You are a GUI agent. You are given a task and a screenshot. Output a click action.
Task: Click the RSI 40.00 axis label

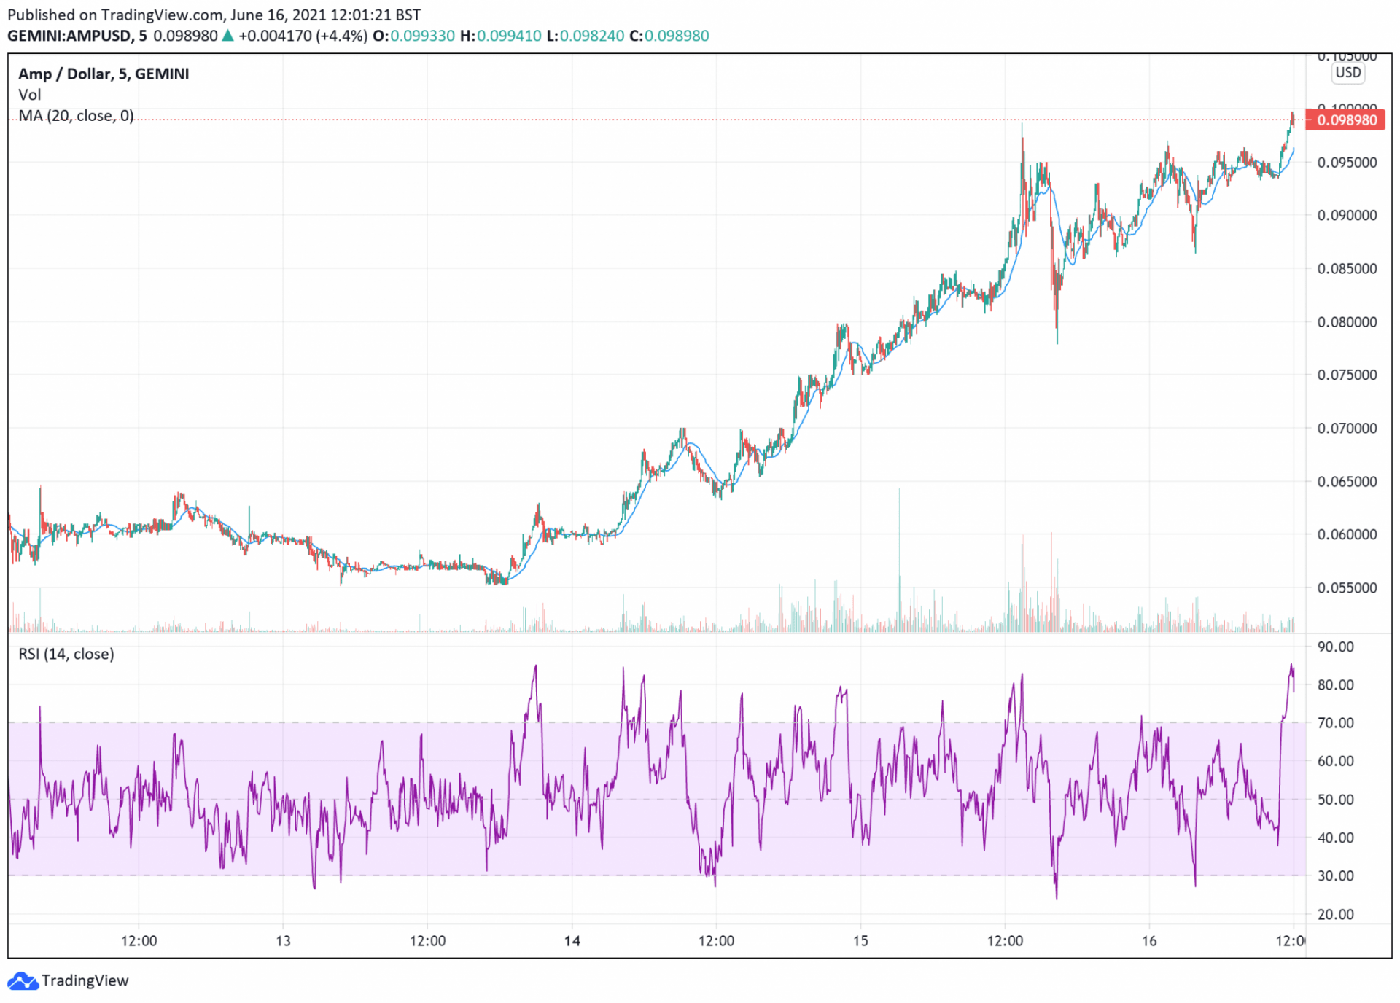[1335, 838]
